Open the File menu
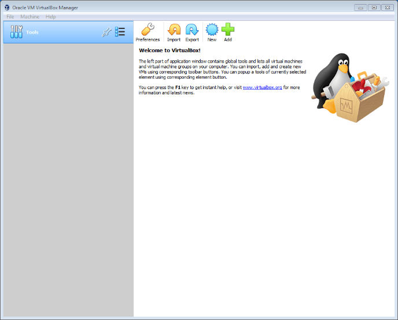Screen dimensions: 398x320 pos(10,17)
